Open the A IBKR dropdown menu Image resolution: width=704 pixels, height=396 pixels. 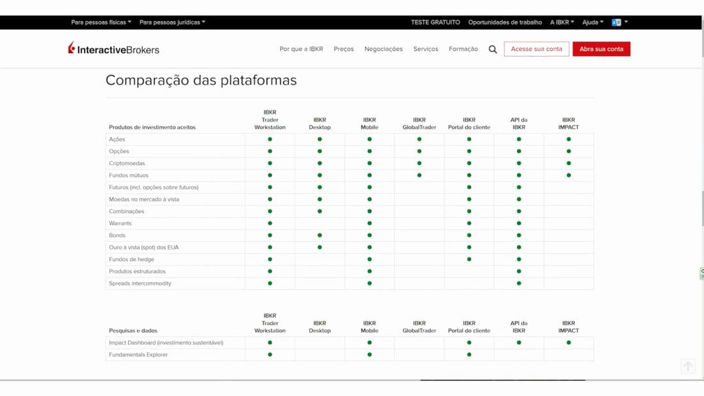(x=562, y=22)
